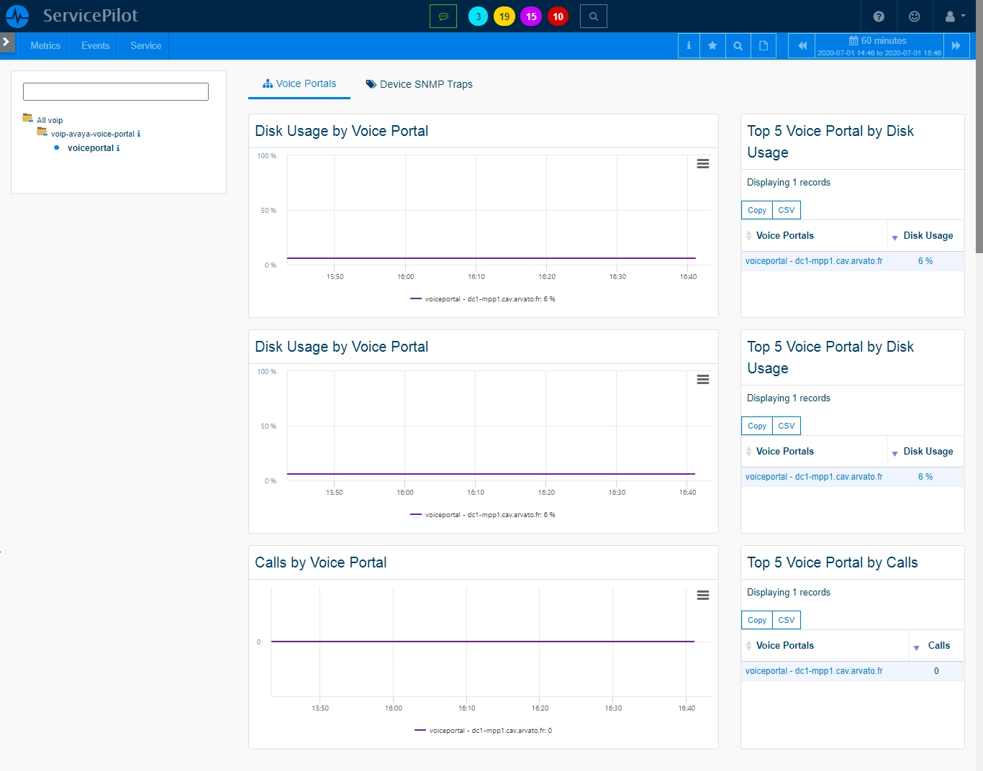Image resolution: width=983 pixels, height=771 pixels.
Task: Open hamburger menu on first Disk Usage chart
Action: [x=703, y=164]
